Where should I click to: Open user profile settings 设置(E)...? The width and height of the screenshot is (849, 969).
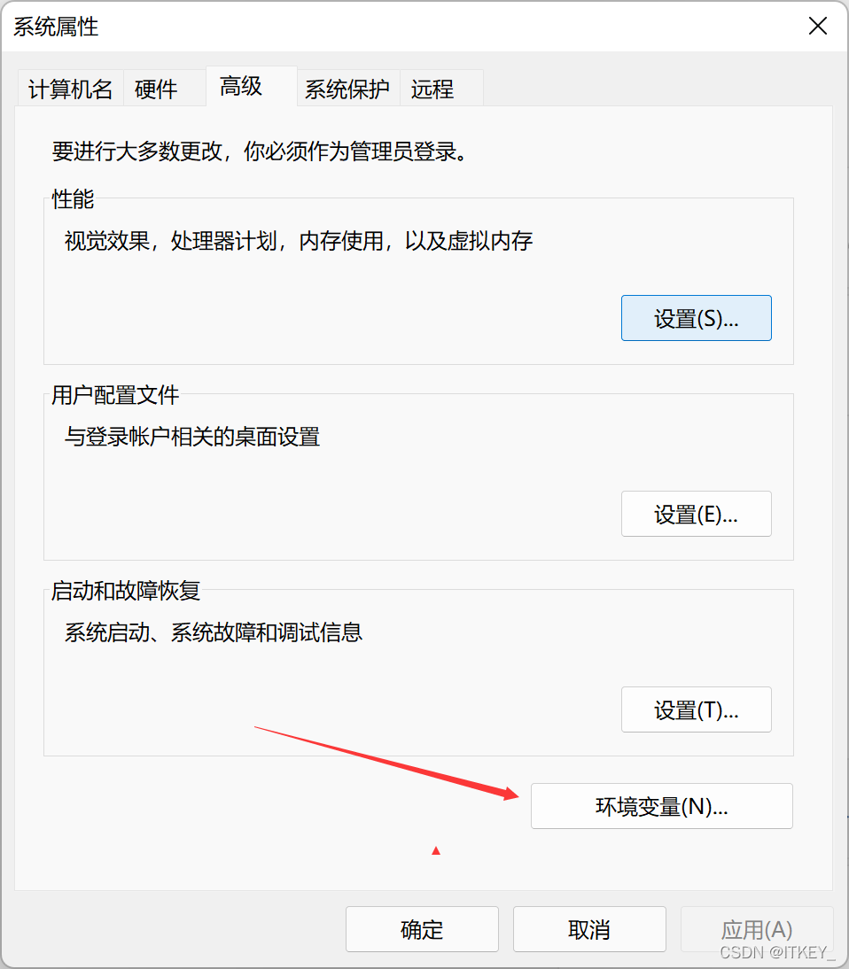pos(697,514)
